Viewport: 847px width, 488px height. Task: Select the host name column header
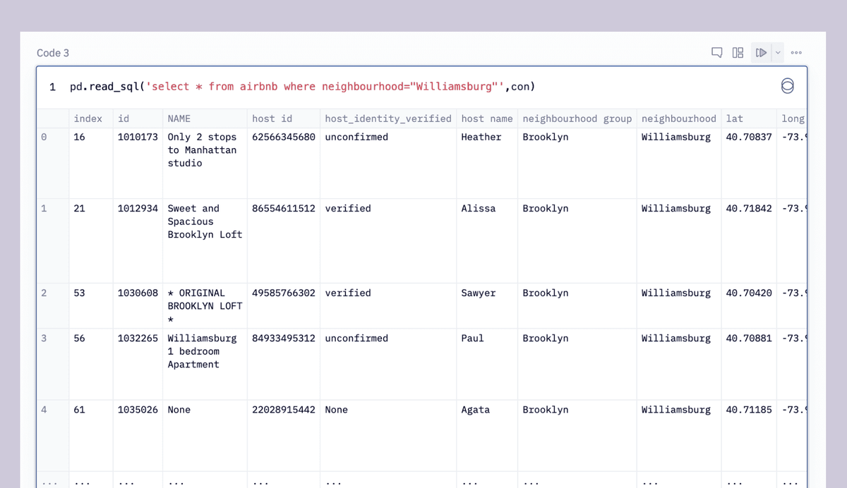pyautogui.click(x=487, y=118)
